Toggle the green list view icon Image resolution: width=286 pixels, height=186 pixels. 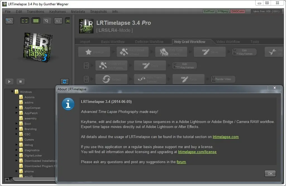point(36,21)
